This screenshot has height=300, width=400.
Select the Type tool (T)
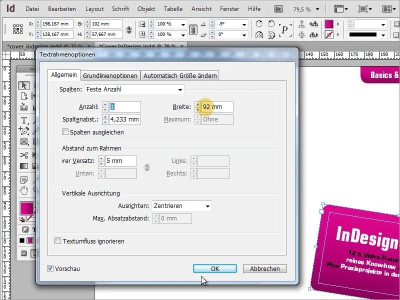[24, 120]
